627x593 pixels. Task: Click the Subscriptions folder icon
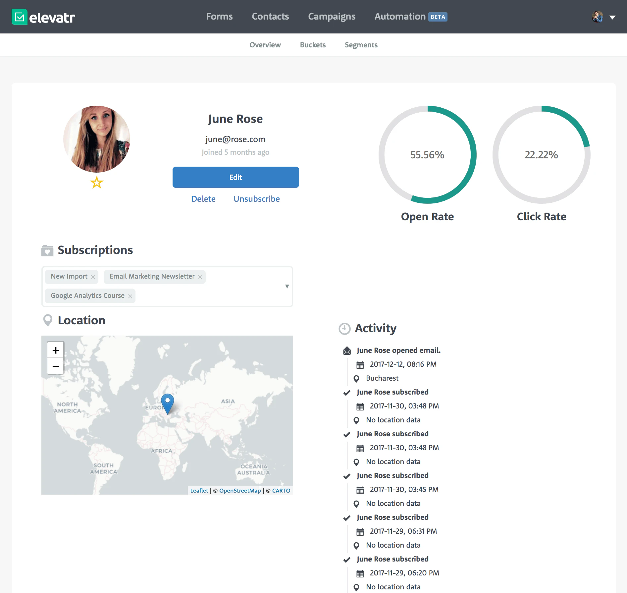point(47,250)
